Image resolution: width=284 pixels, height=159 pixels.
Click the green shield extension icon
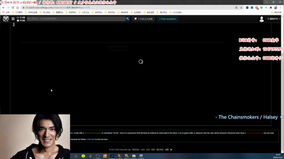click(262, 7)
